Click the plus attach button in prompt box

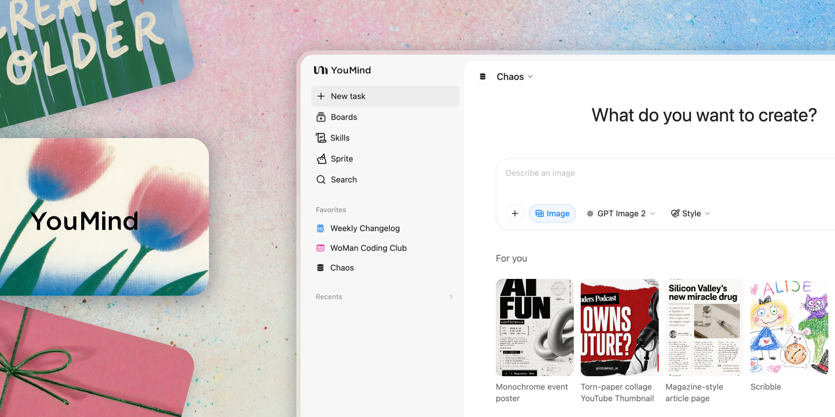click(x=515, y=214)
